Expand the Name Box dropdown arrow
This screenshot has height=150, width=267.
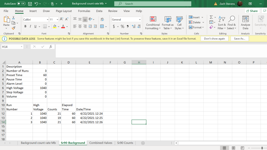pos(21,47)
